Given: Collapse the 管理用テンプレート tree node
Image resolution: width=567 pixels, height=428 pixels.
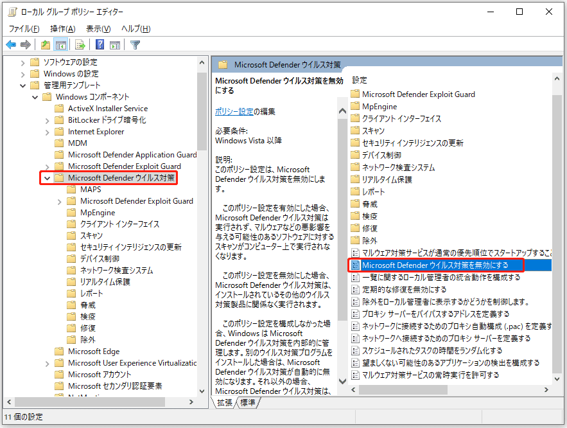Looking at the screenshot, I should 22,85.
